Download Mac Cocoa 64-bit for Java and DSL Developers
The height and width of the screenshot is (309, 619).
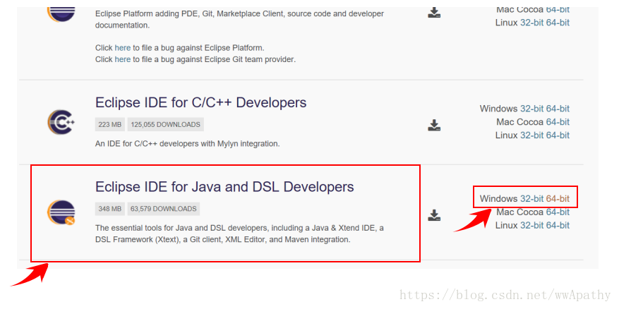(558, 212)
